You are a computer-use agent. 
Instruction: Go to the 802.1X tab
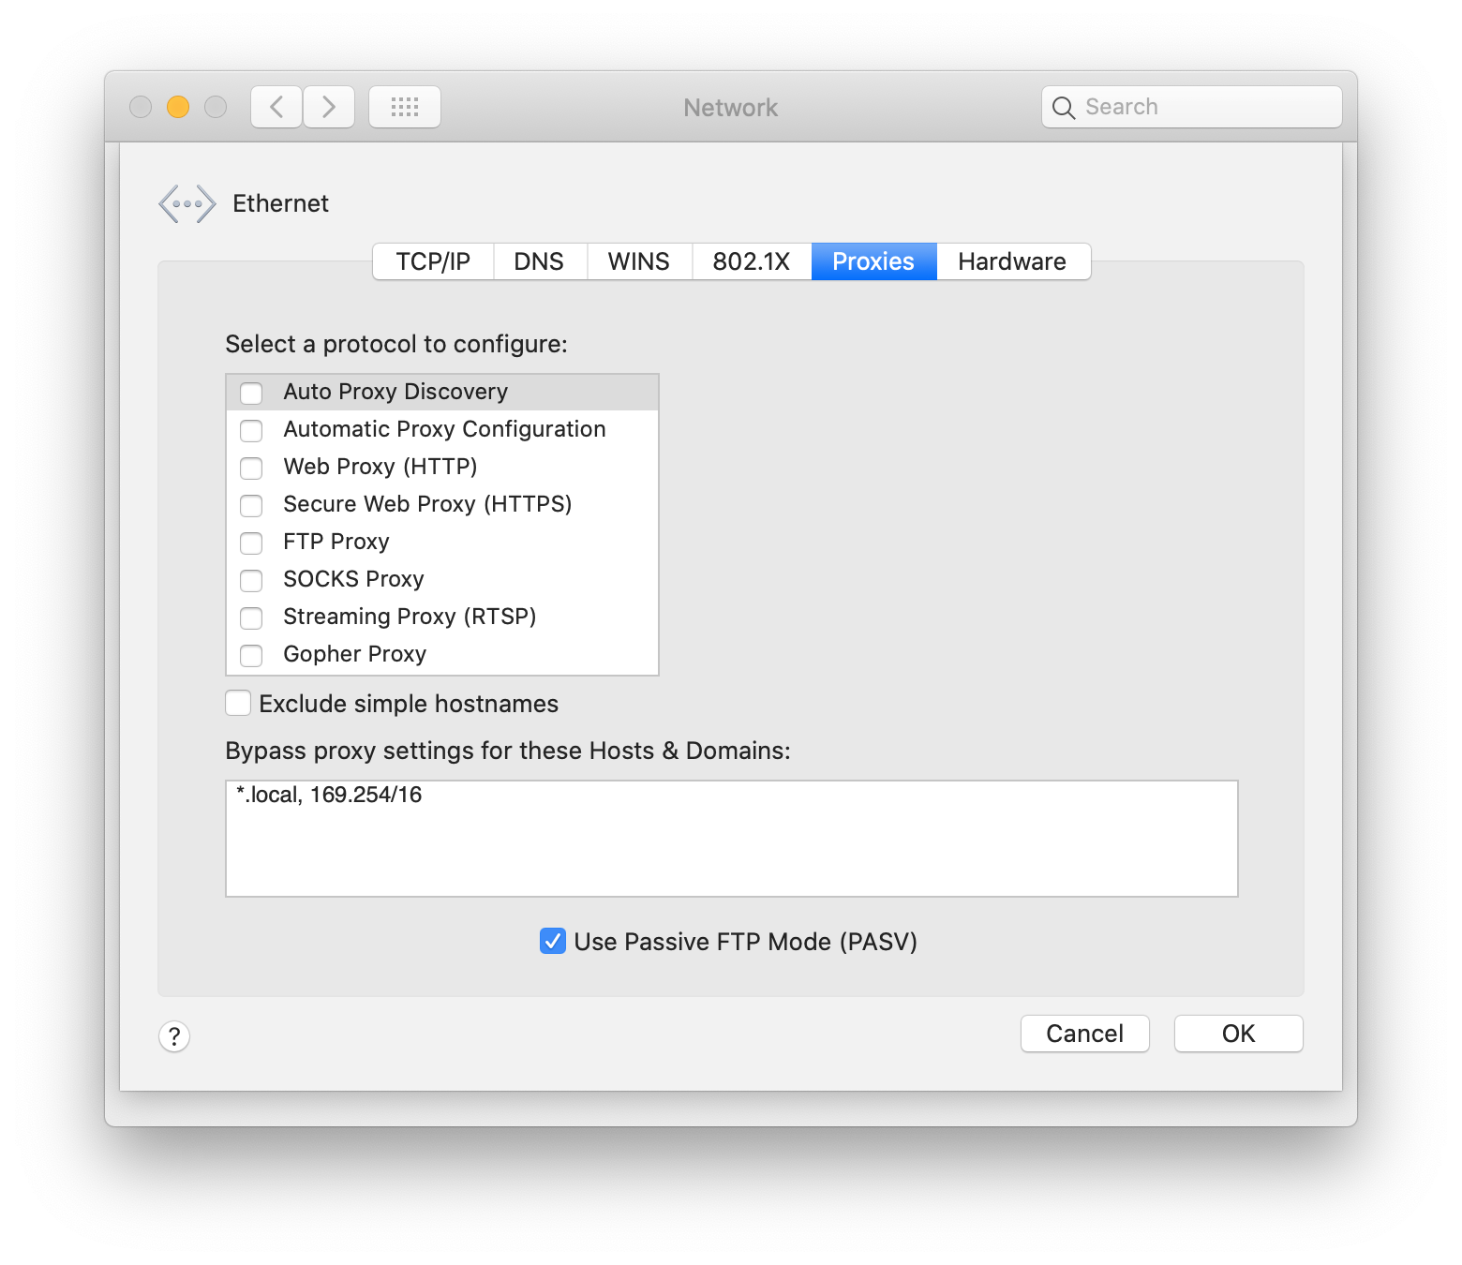pos(752,261)
